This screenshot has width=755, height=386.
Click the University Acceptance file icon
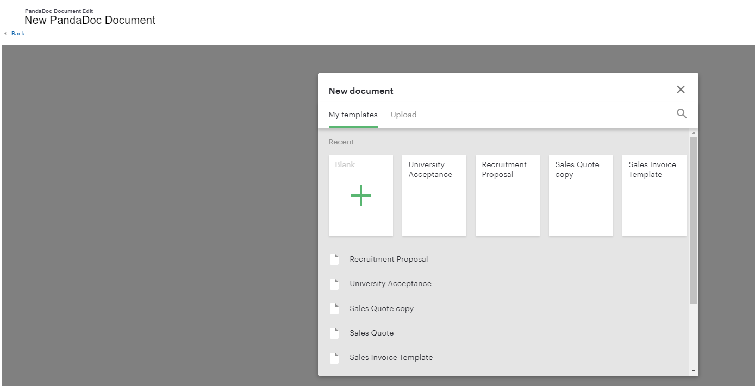[334, 284]
